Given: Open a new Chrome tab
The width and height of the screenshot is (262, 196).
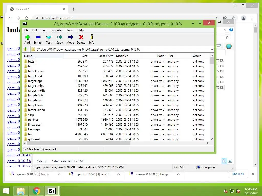Looking at the screenshot, I should (74, 9).
